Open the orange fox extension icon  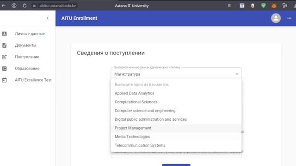(x=274, y=6)
